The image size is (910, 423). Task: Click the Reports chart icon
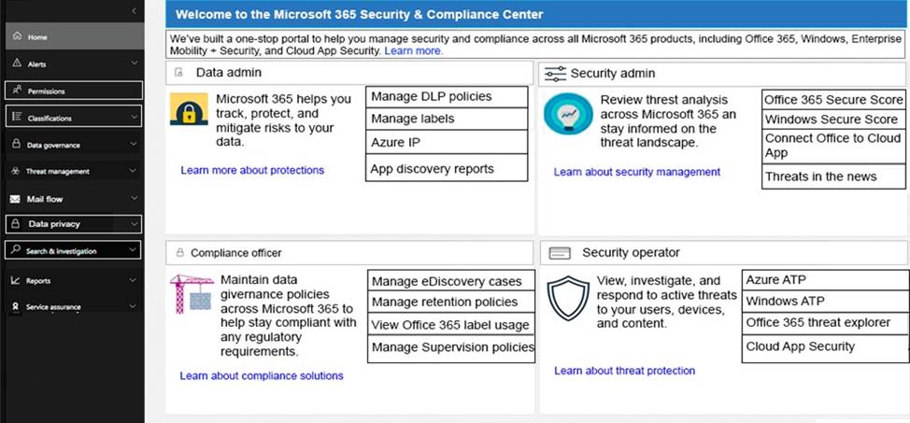click(x=16, y=280)
